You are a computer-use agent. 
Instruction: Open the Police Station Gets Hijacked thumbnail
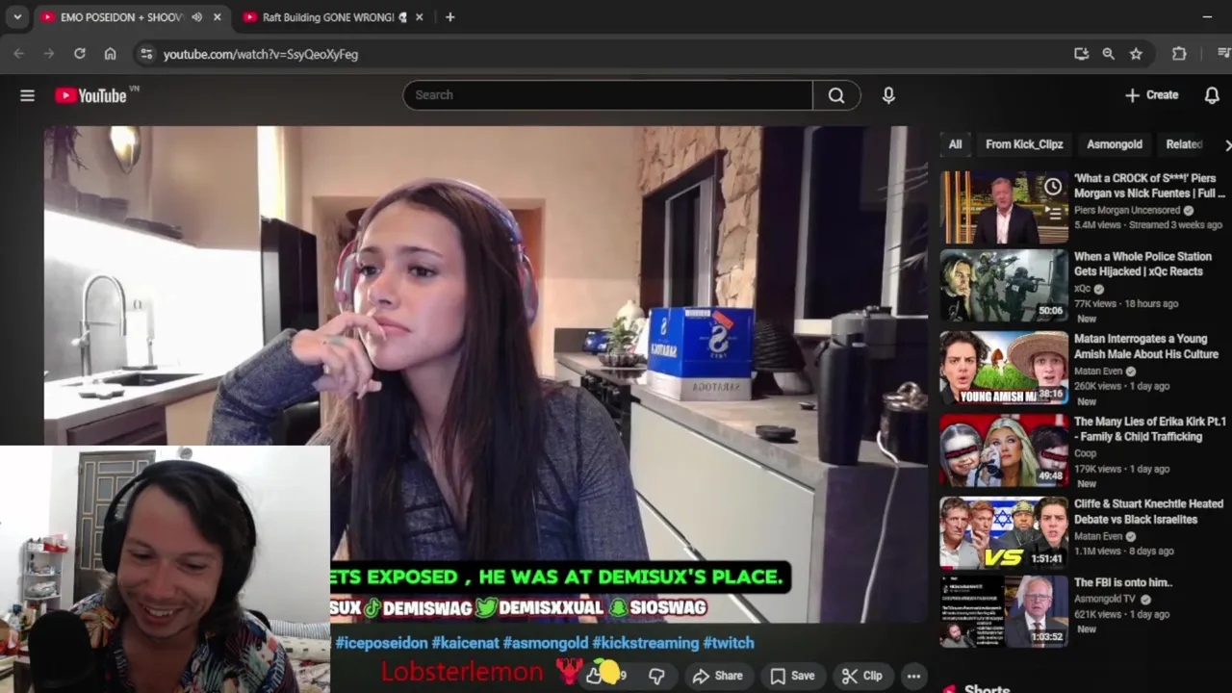coord(1004,285)
